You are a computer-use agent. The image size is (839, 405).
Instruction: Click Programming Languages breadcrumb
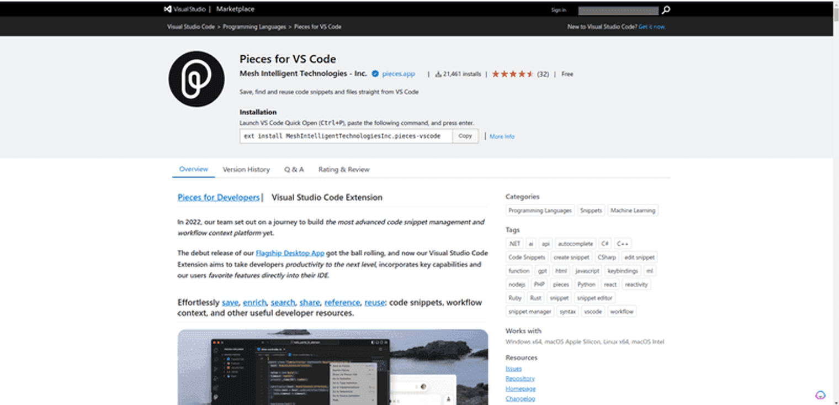pos(254,27)
